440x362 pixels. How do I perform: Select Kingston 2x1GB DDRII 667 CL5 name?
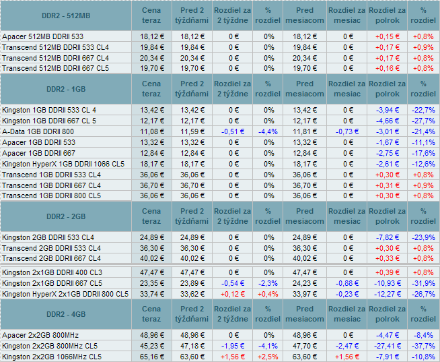(52, 283)
